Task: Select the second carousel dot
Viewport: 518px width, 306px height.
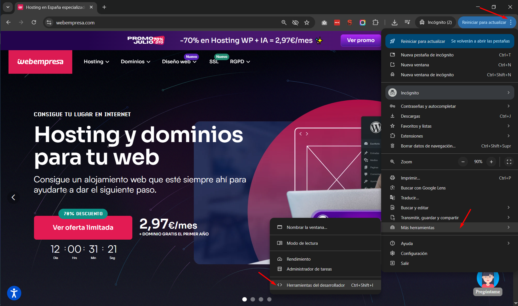Action: point(253,299)
